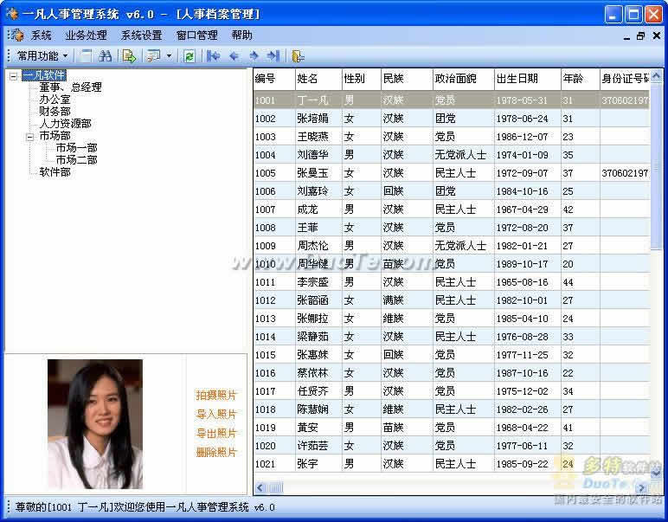Open the 帮助 menu
This screenshot has height=522, width=668.
coord(242,35)
